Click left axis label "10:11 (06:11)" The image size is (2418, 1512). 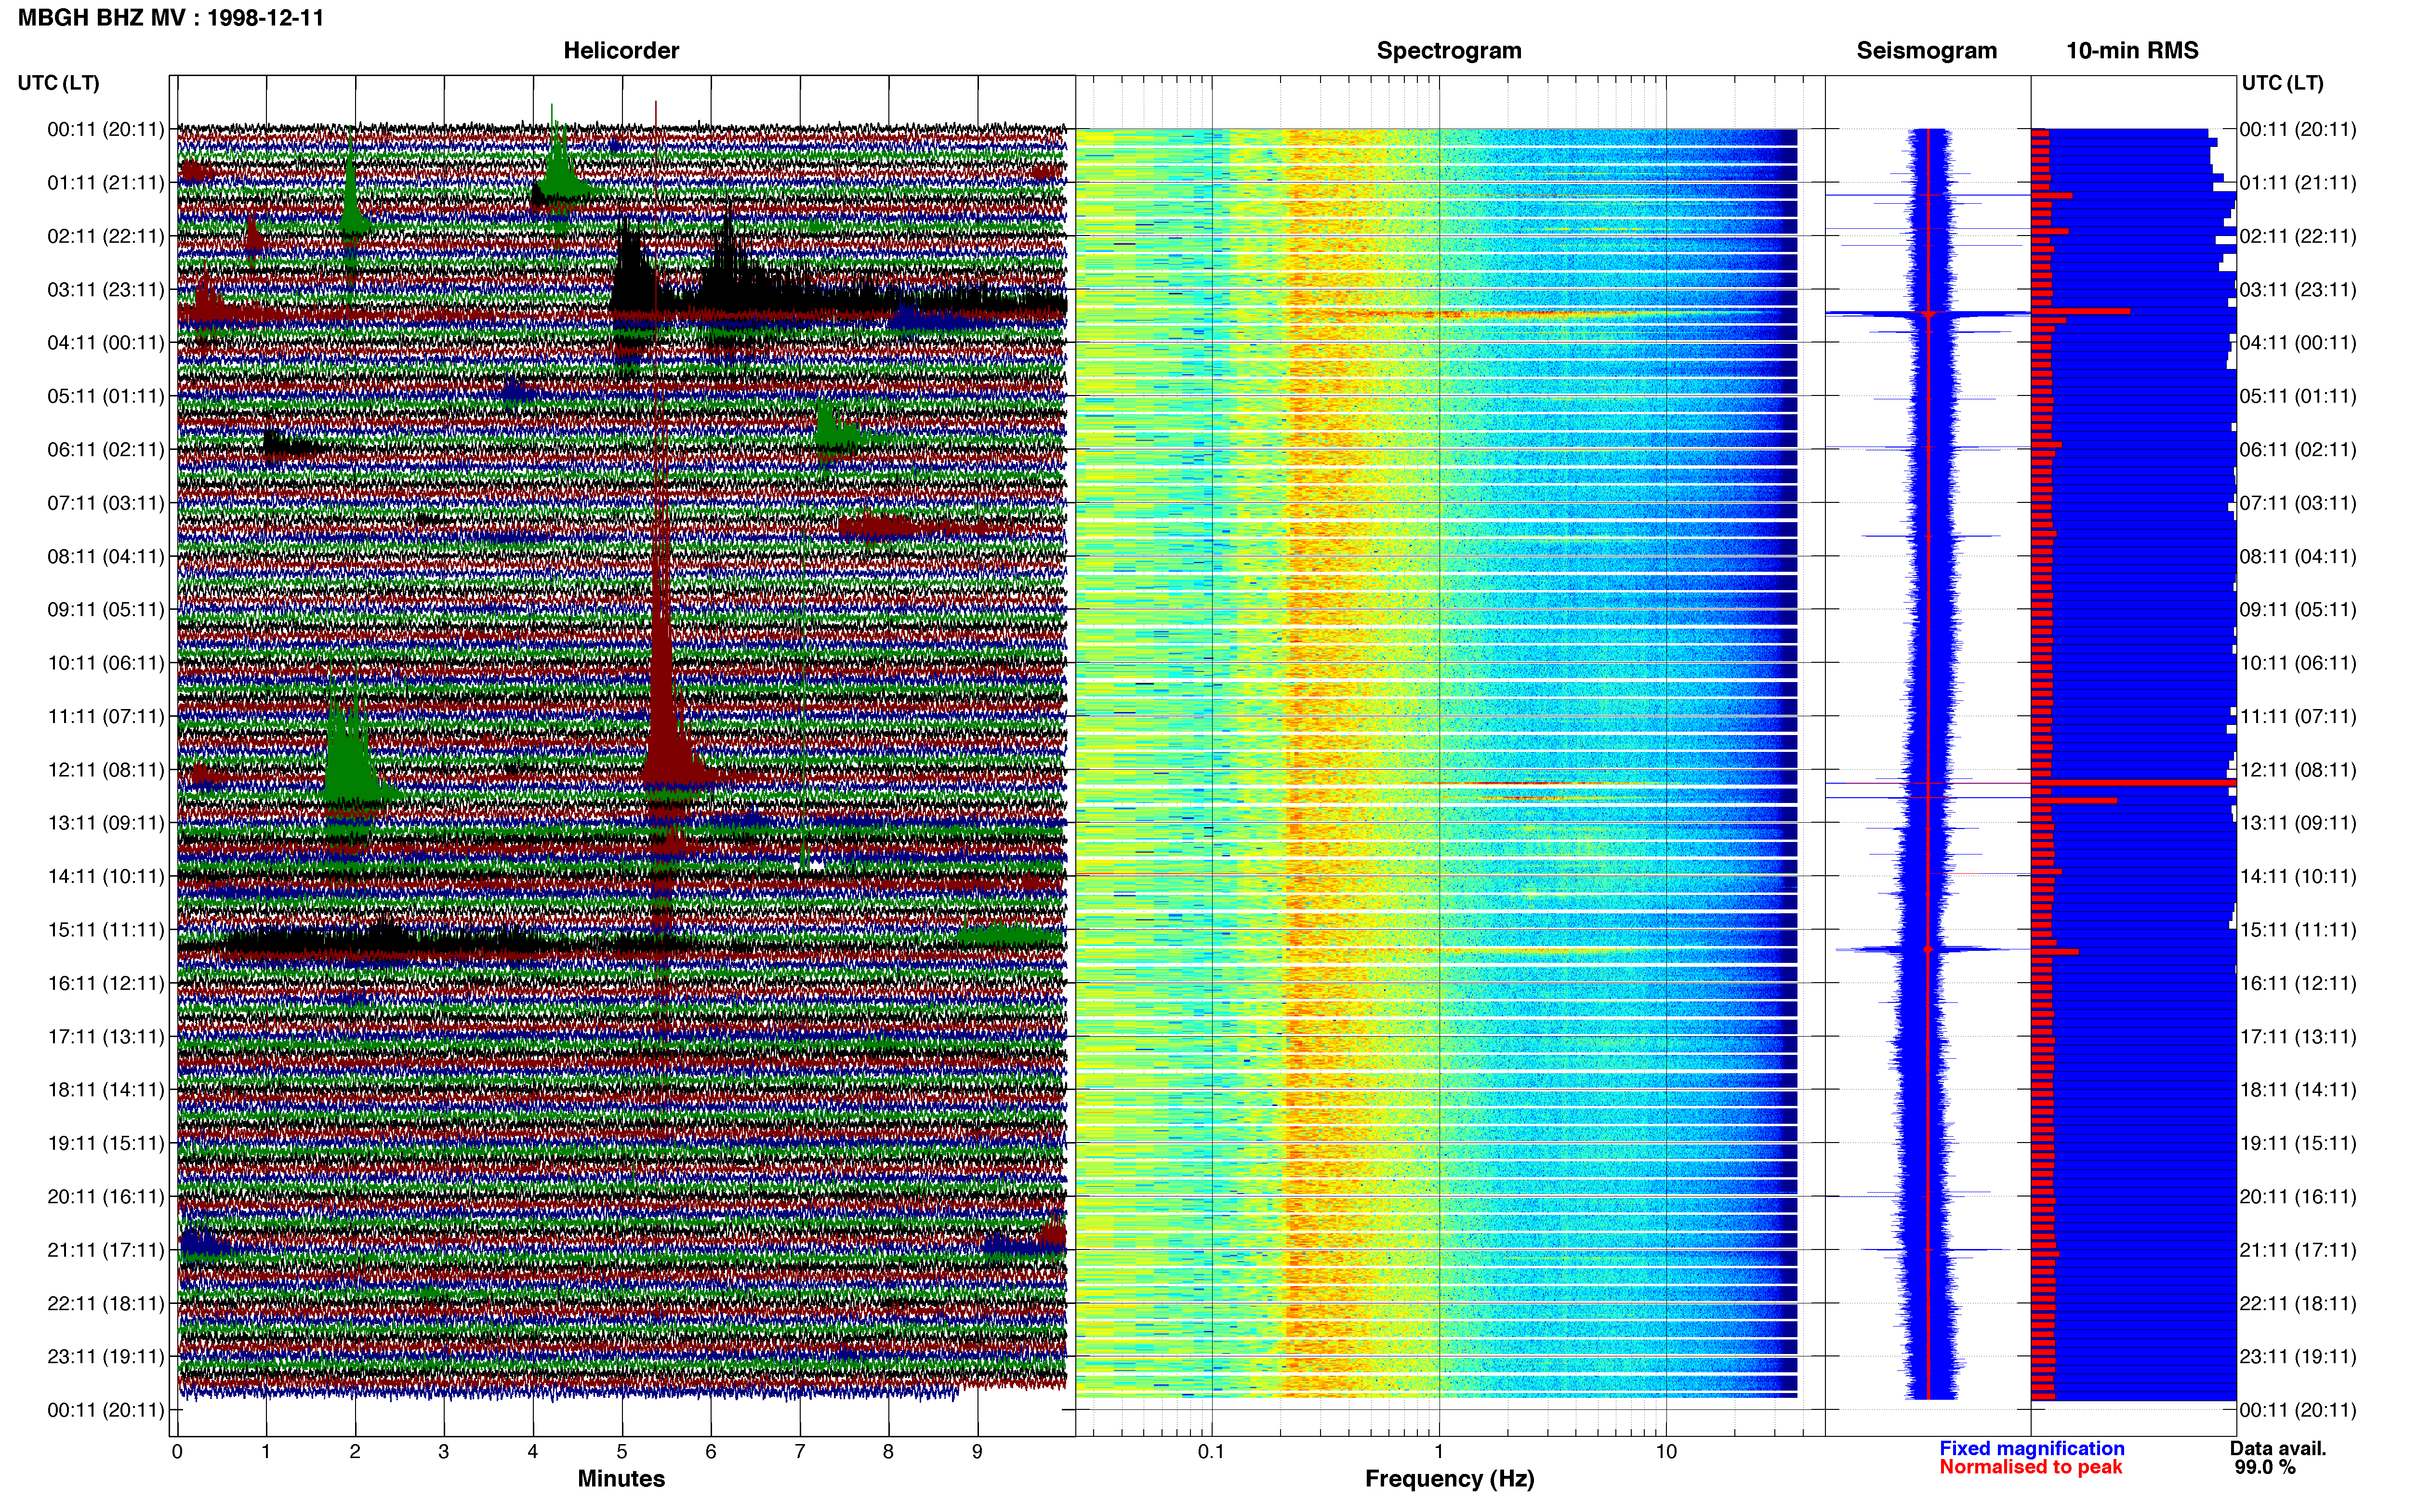pyautogui.click(x=105, y=663)
